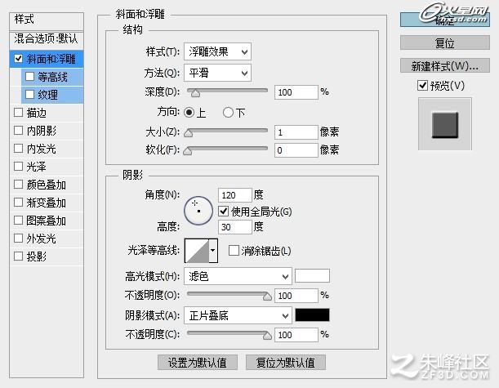Expand the 光泽等高线 contour picker arrow
499x388 pixels.
point(213,251)
